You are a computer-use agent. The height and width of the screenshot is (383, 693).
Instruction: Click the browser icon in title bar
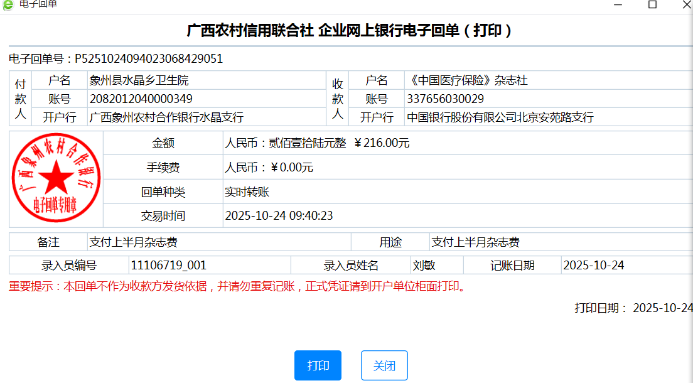click(8, 4)
